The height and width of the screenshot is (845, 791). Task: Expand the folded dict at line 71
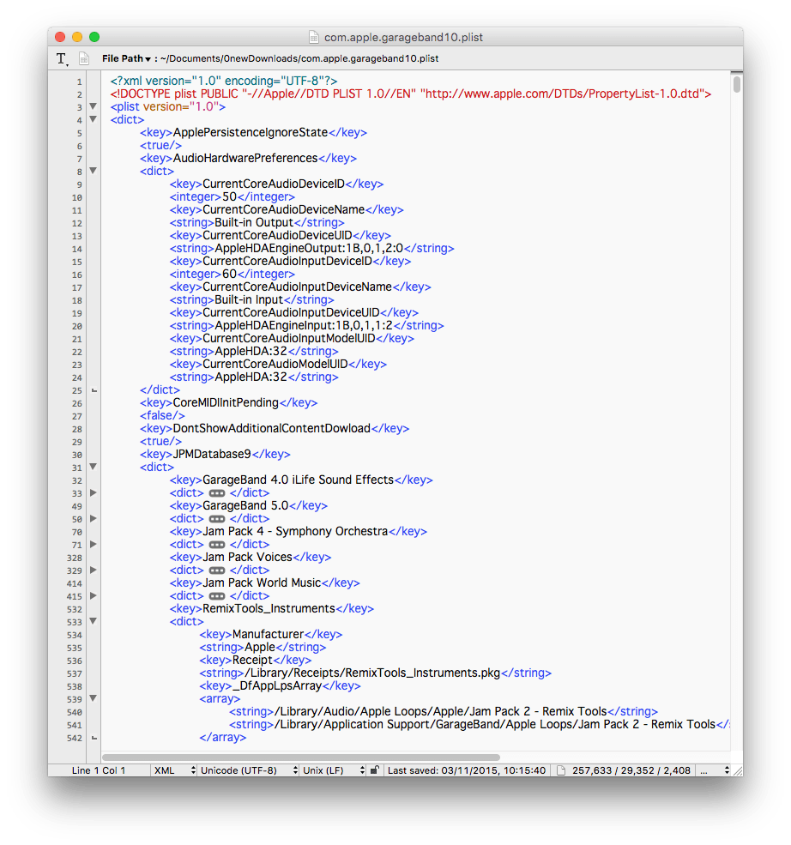[x=94, y=545]
